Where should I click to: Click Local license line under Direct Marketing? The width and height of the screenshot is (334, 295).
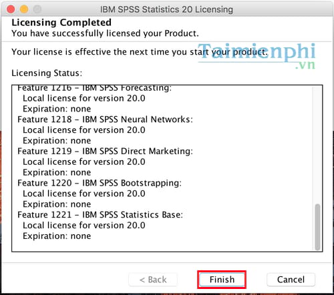click(84, 162)
